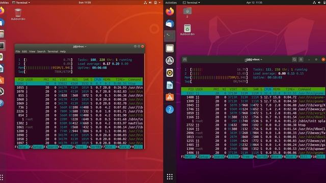Open the Help icon in the right dock
The width and height of the screenshot is (326, 183).
click(170, 109)
